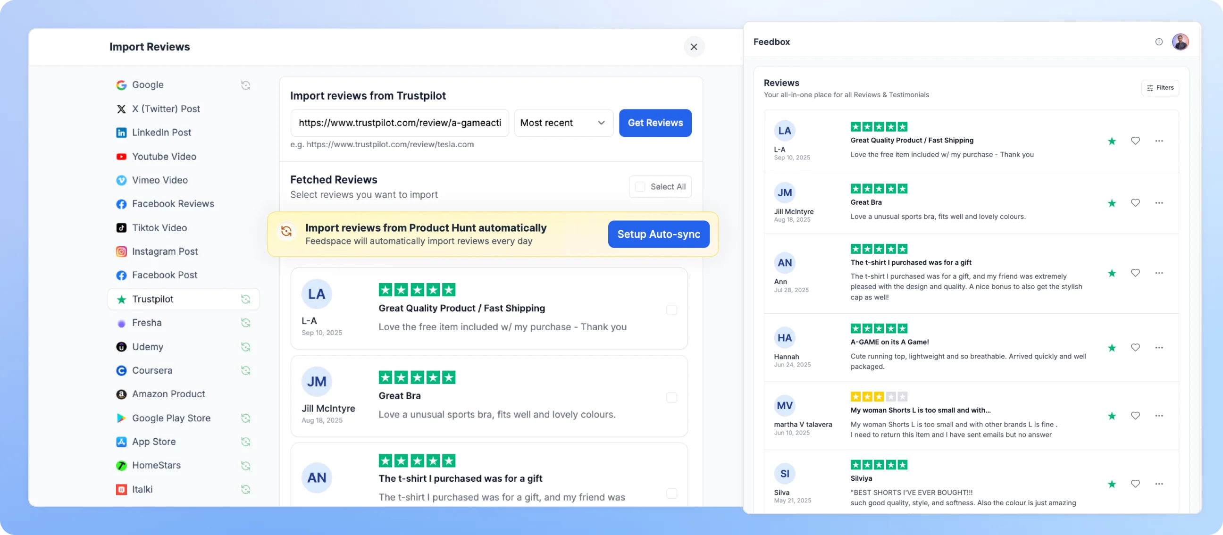Click the Setup Auto-sync button

tap(659, 234)
